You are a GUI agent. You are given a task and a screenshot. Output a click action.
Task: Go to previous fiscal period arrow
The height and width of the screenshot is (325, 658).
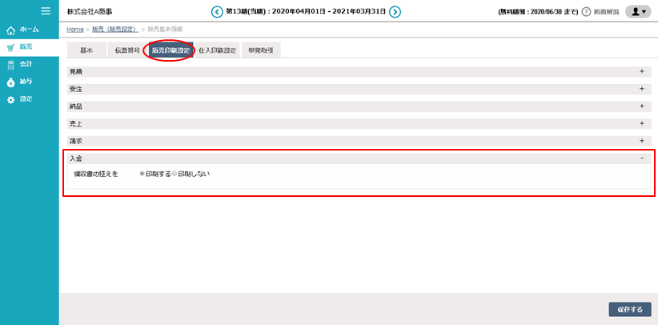pyautogui.click(x=216, y=12)
